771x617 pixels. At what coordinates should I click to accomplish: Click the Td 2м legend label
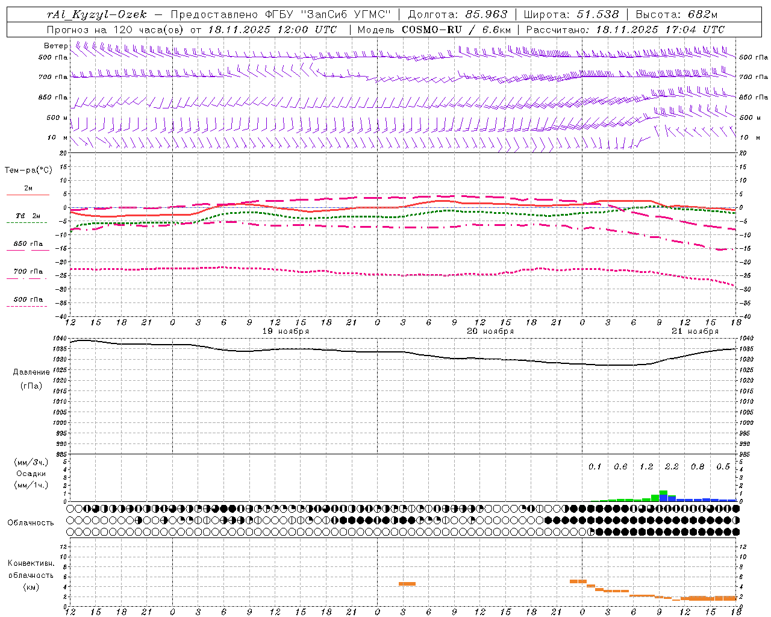point(28,216)
